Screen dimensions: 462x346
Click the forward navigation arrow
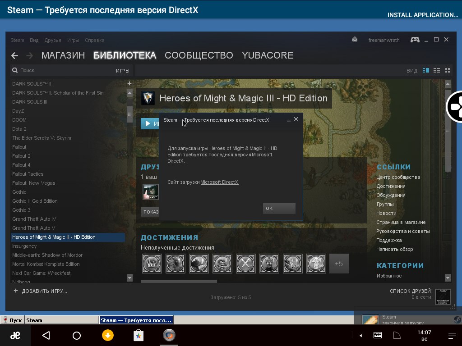(29, 55)
